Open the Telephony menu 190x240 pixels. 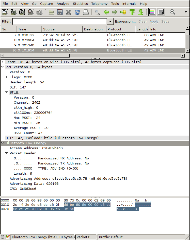pyautogui.click(x=99, y=4)
